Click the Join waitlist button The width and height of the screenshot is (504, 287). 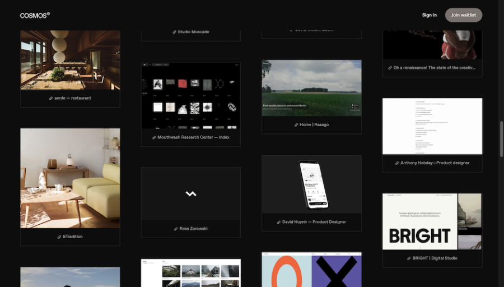pos(464,15)
